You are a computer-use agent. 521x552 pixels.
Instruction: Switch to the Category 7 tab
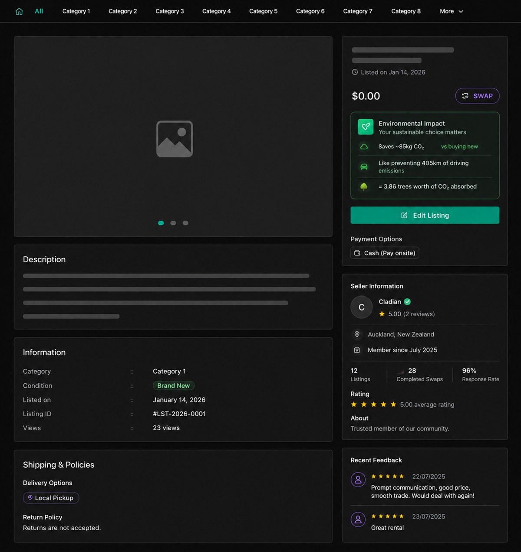tap(358, 11)
